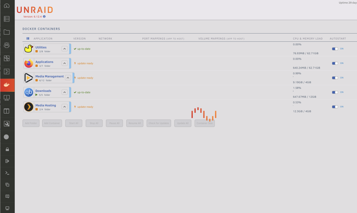
Task: Open the Downloads folder name link
Action: pos(43,91)
